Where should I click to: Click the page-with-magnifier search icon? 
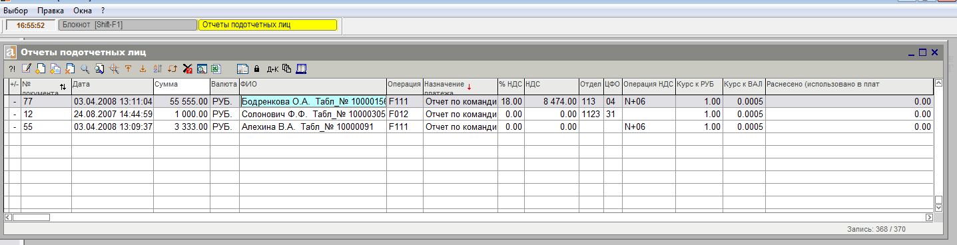[x=99, y=68]
